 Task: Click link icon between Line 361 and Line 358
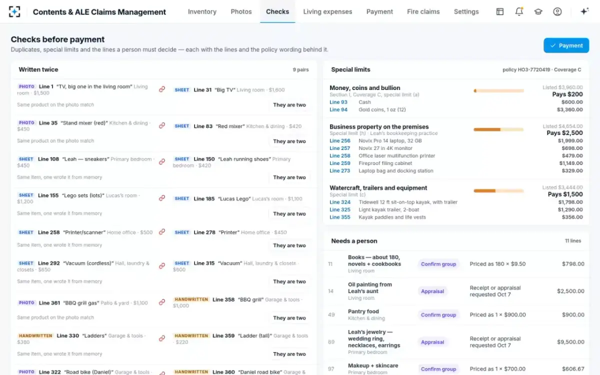click(x=162, y=302)
